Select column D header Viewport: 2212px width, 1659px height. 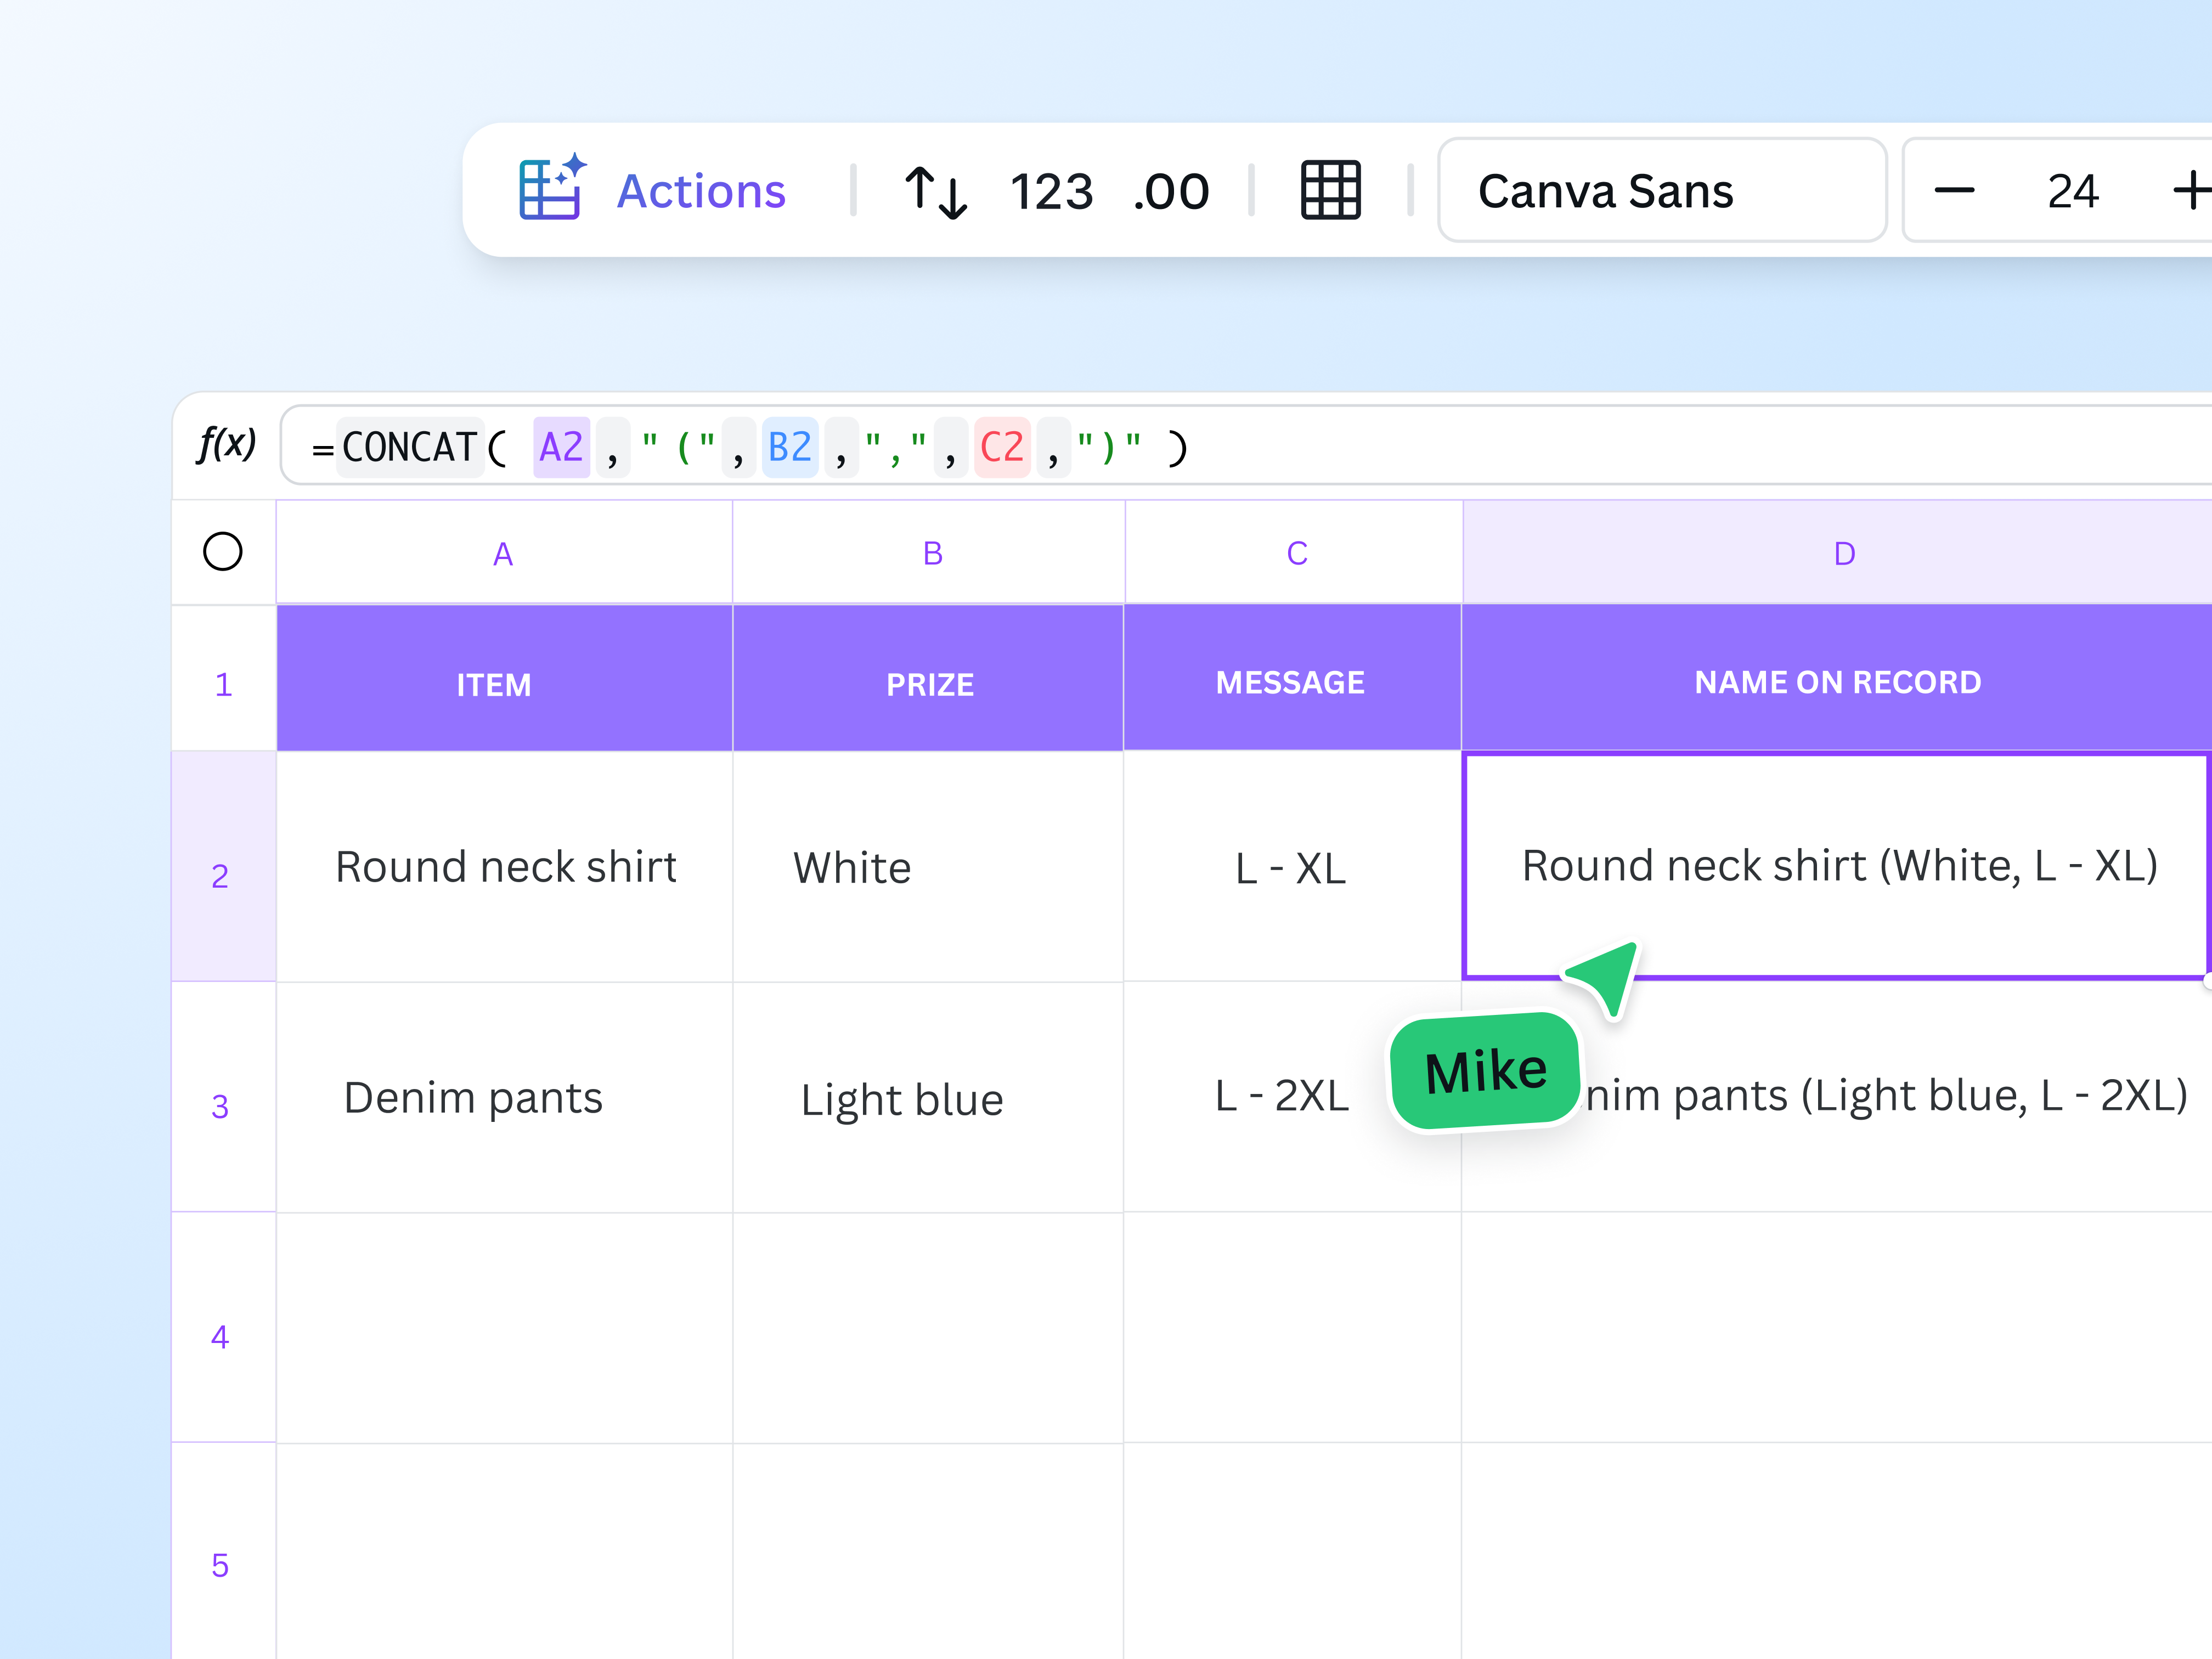coord(1838,552)
